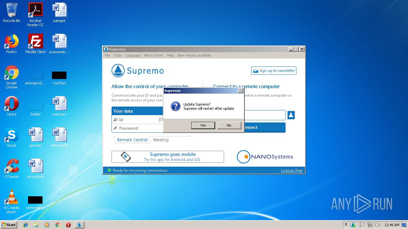
Task: Launch Google Chrome from desktop
Action: tap(11, 77)
